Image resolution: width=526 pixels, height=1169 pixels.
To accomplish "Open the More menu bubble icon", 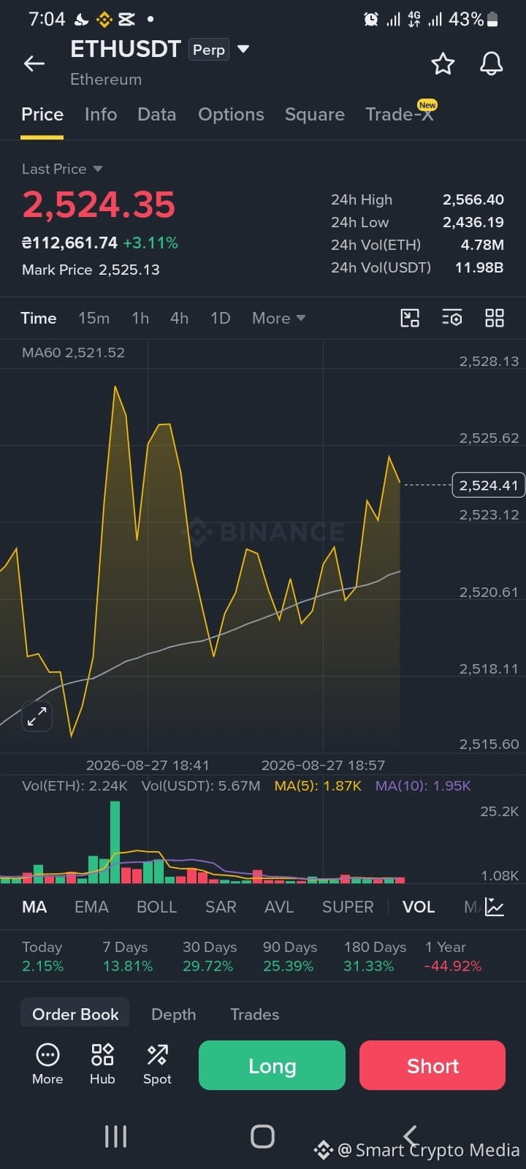I will pyautogui.click(x=47, y=1055).
